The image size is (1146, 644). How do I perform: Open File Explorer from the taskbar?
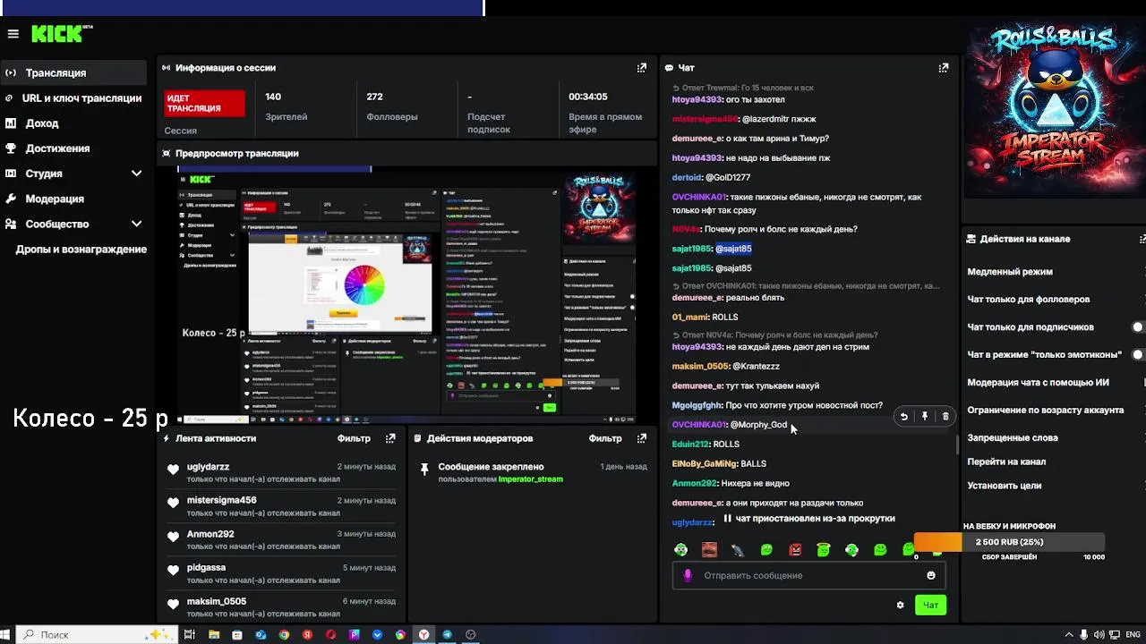pos(214,634)
